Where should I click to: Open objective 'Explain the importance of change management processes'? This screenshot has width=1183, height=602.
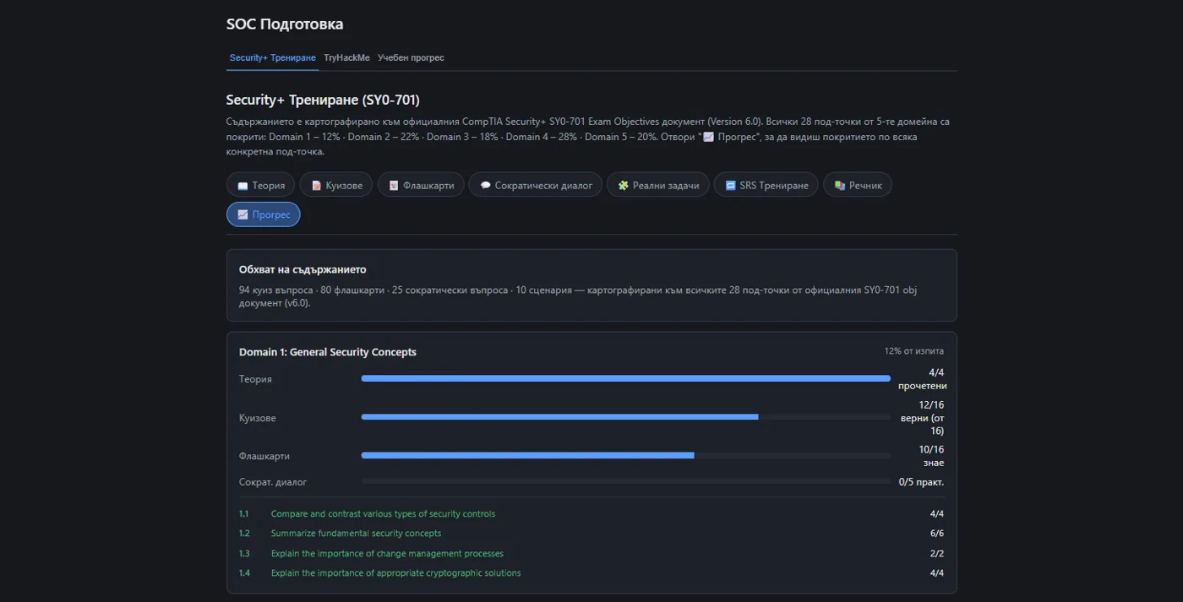(387, 554)
